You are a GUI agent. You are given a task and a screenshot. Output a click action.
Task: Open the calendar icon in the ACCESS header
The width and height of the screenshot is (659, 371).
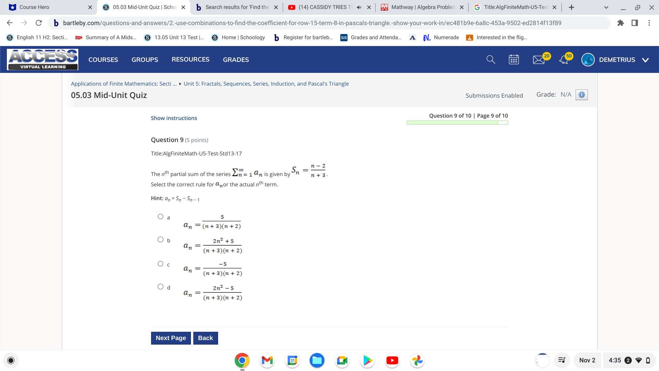tap(513, 59)
